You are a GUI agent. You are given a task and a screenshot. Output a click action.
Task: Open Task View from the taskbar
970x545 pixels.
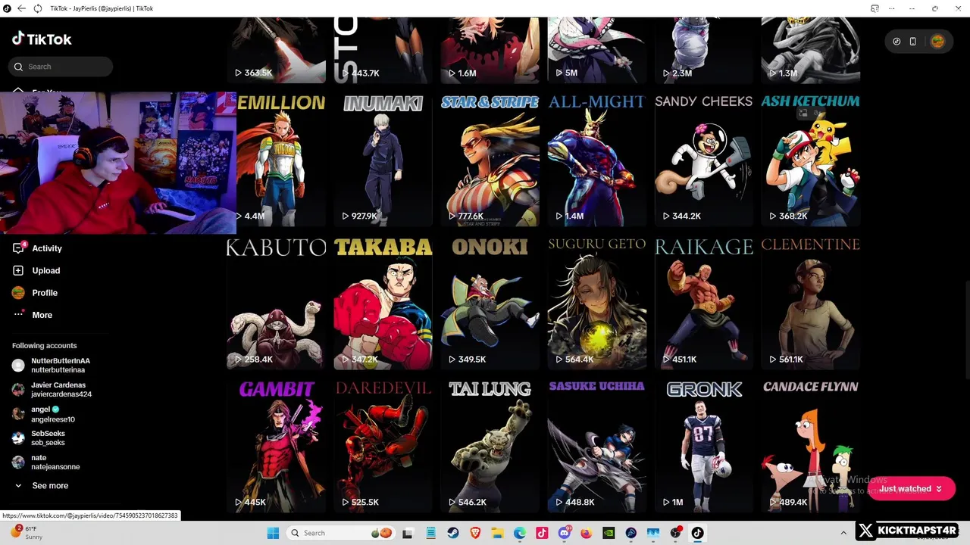point(408,533)
